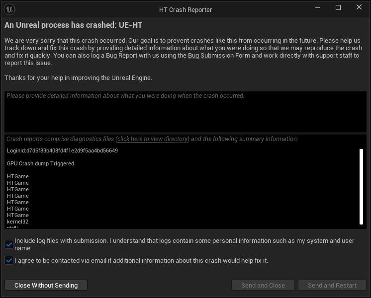
Task: Click the Send and Restart button
Action: tap(332, 285)
